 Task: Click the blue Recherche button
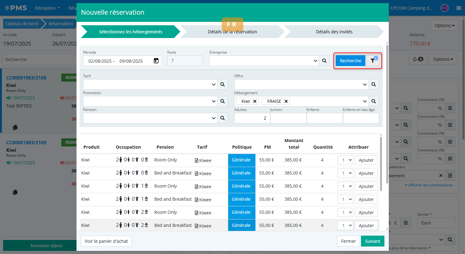[350, 61]
